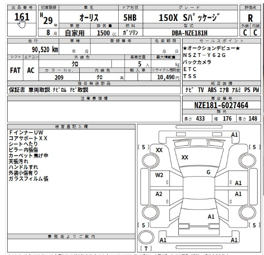This screenshot has width=264, height=255.
Task: Select color number 209
Action: coord(59,78)
